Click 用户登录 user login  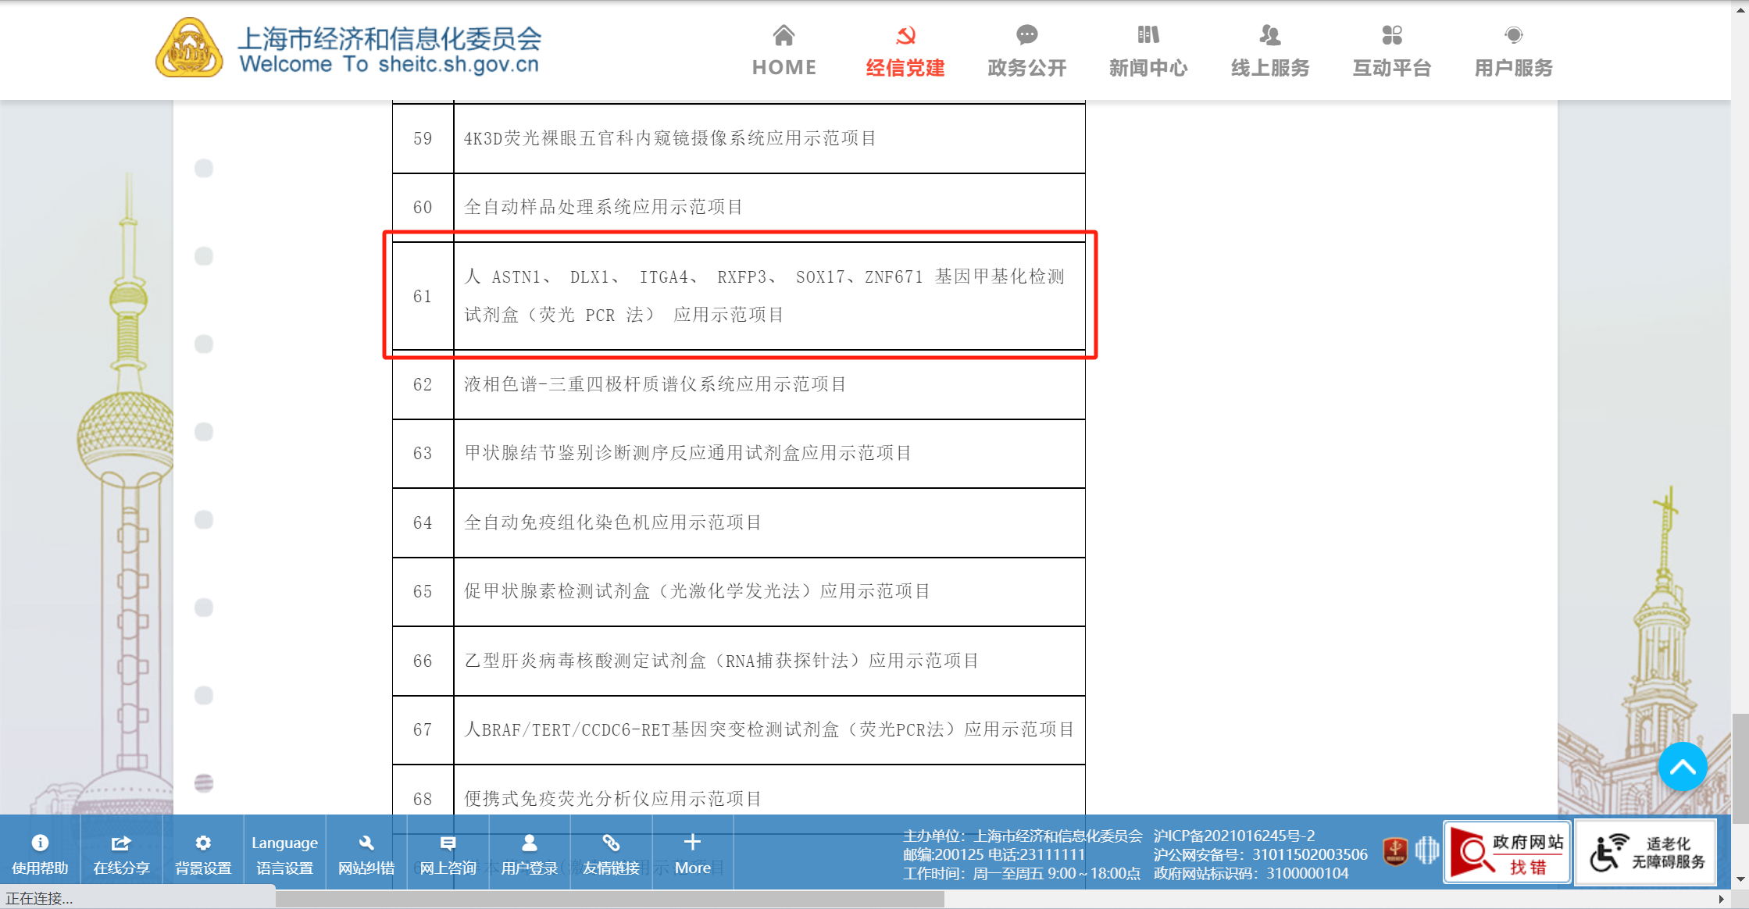(x=529, y=853)
